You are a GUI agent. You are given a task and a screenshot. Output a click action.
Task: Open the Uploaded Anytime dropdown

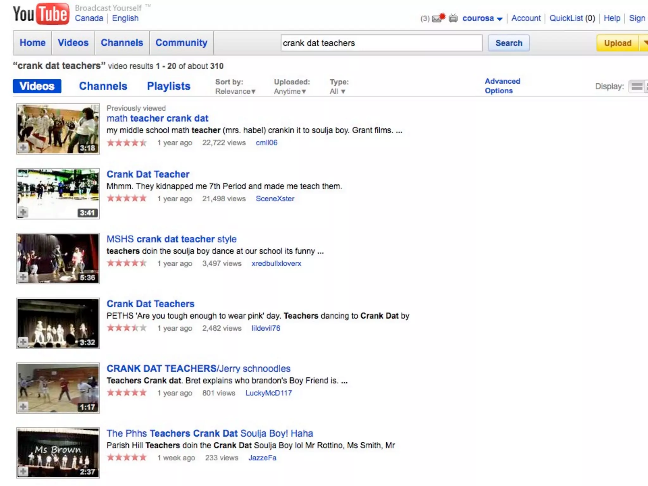290,91
